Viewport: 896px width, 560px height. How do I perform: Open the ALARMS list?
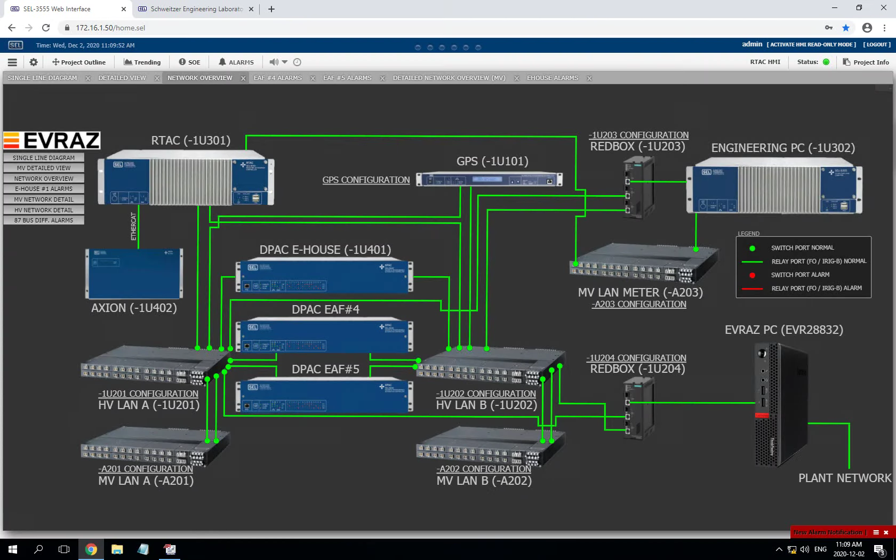[x=236, y=62]
